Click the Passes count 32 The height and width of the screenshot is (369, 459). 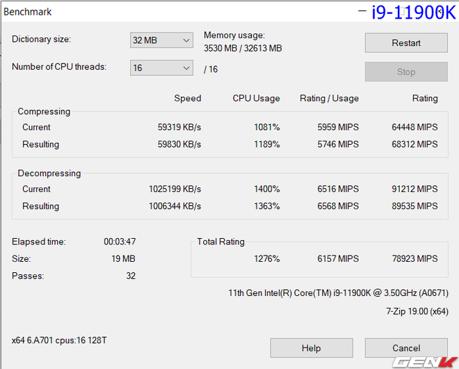tap(130, 276)
